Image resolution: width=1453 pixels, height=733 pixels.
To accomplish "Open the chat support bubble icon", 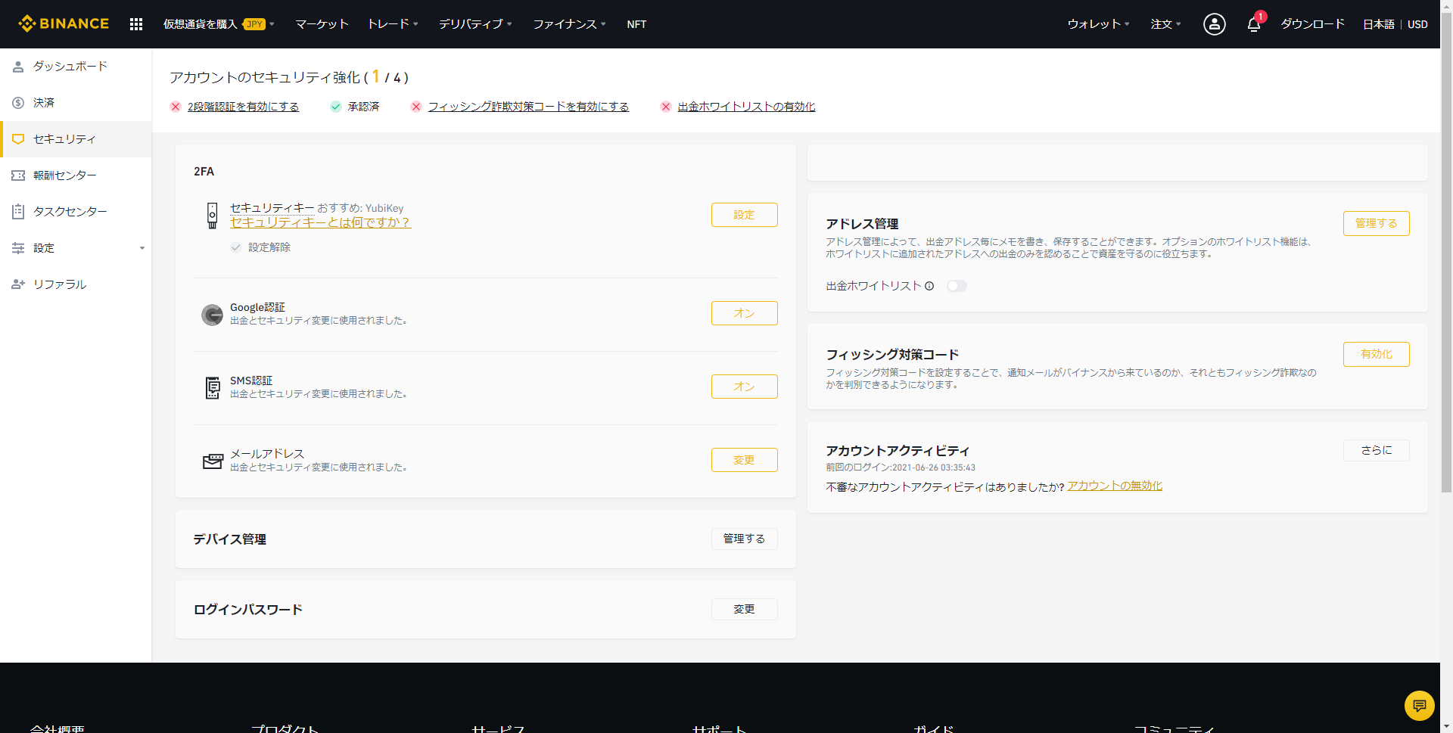I will pos(1419,705).
